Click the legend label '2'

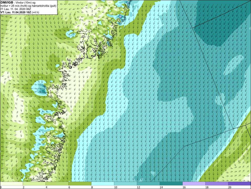tap(24, 187)
